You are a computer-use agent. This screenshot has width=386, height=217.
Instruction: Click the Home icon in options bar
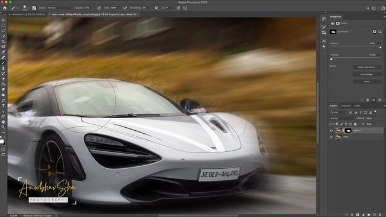coord(5,8)
